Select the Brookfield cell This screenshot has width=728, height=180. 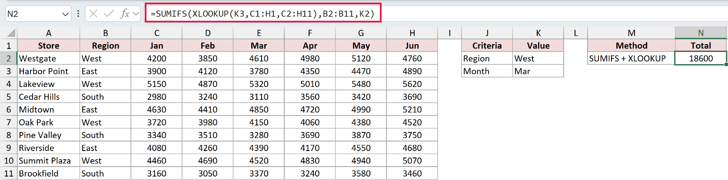[x=49, y=174]
